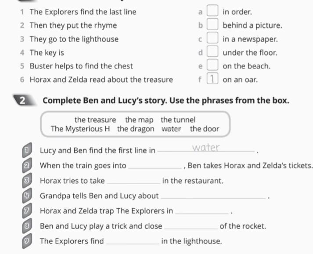Click the sentence 1 number badge

coord(27,150)
